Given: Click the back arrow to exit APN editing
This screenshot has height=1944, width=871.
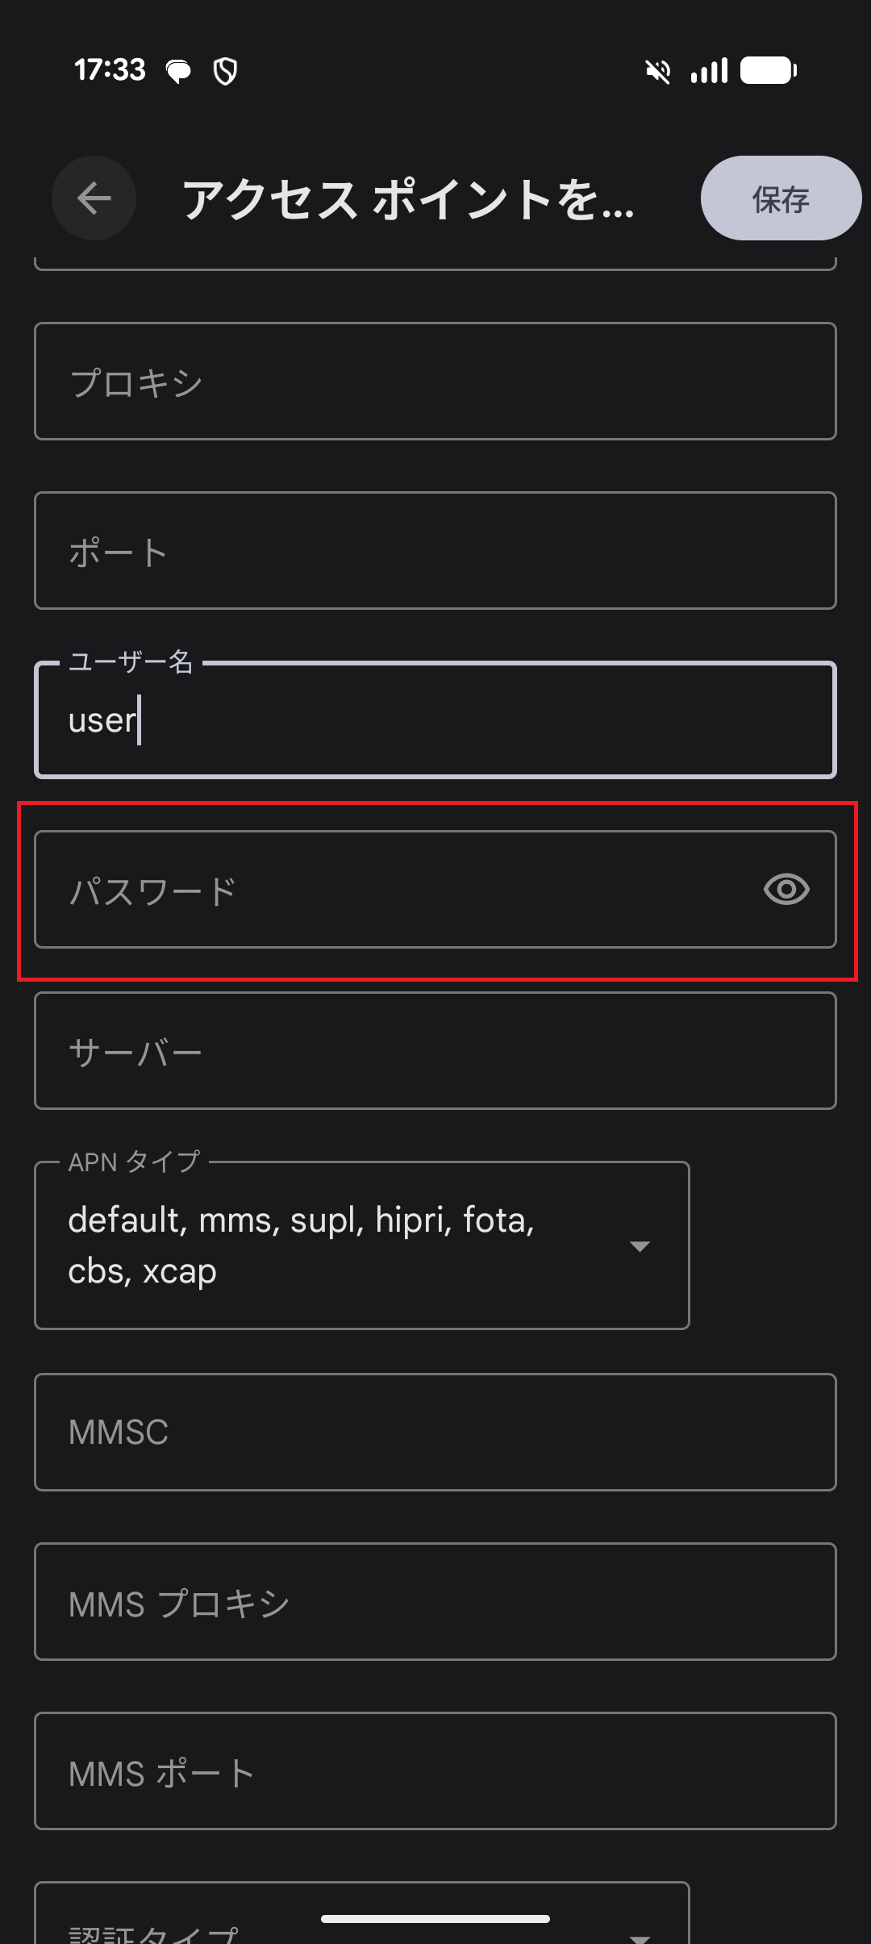Looking at the screenshot, I should pyautogui.click(x=94, y=198).
